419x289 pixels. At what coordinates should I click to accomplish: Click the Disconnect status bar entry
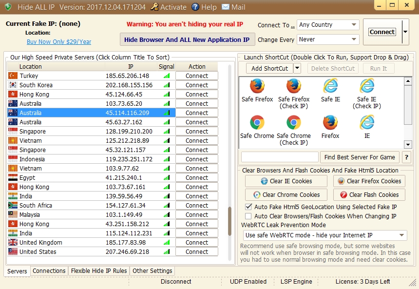click(175, 282)
